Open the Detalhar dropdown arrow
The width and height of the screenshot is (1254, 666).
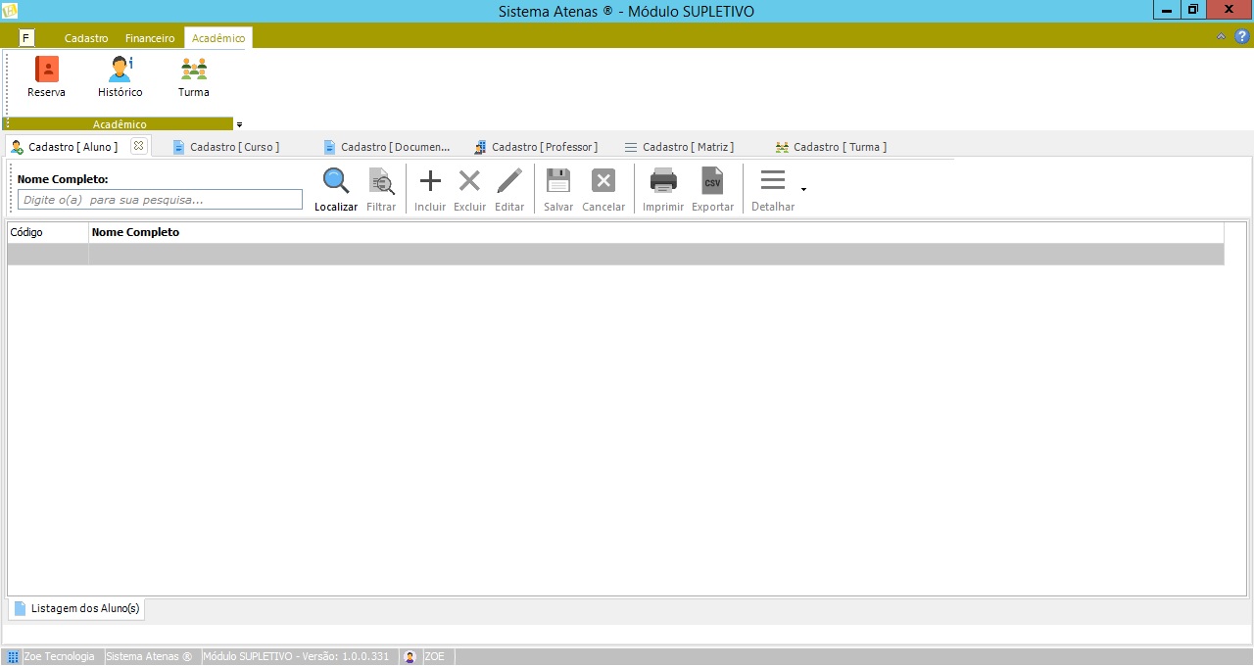pos(804,190)
